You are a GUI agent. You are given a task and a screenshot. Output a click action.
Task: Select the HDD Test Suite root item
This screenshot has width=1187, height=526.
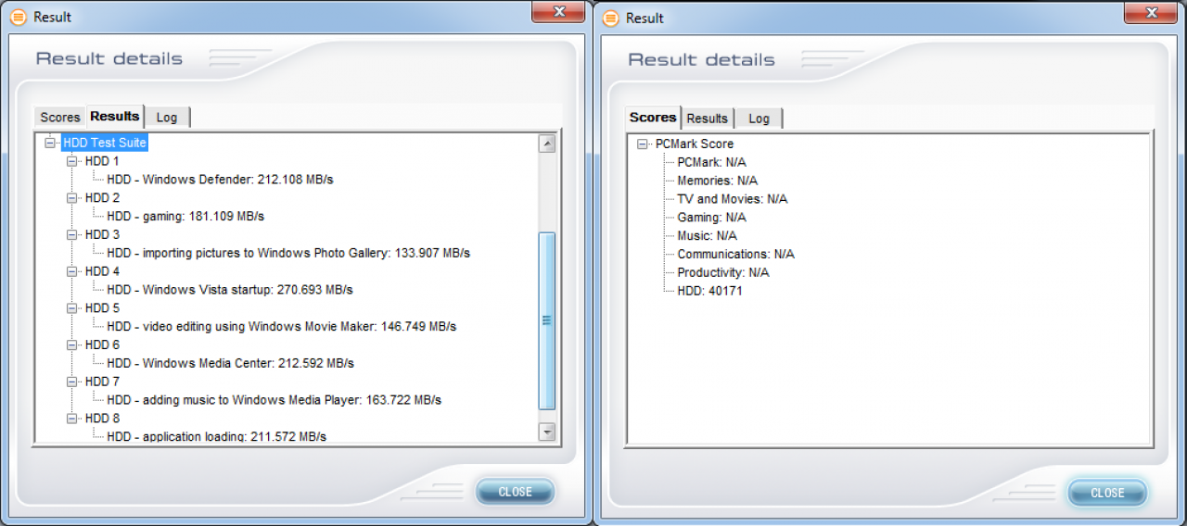[x=105, y=143]
